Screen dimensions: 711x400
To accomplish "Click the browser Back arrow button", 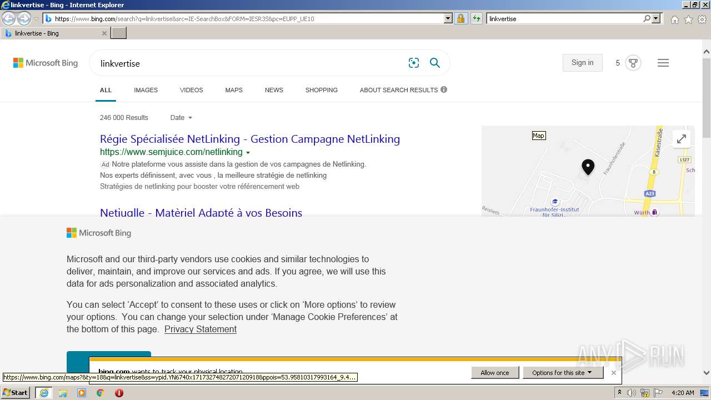I will pos(9,18).
